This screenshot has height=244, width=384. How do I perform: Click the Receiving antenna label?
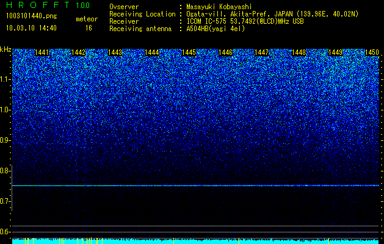click(x=140, y=29)
